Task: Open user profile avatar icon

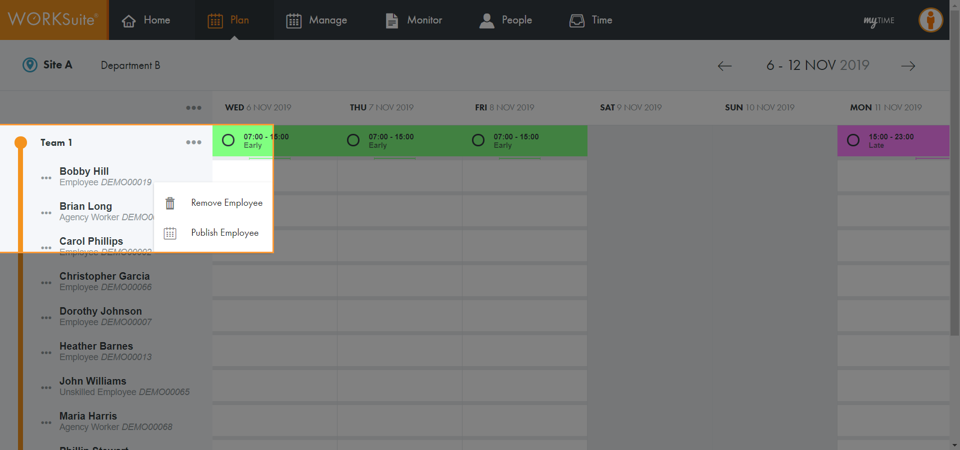Action: [x=930, y=20]
